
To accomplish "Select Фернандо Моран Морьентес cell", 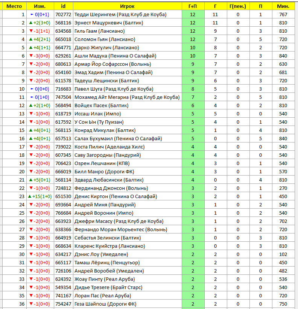I will (128, 230).
